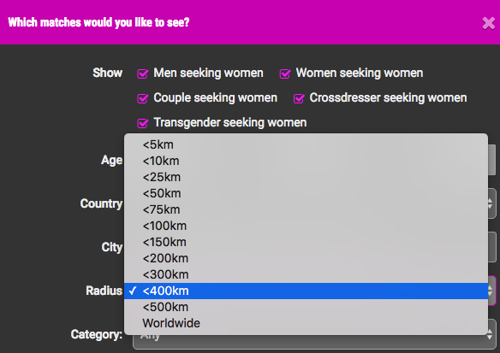Toggle Crossdresser seeking women checkbox
Screen dimensions: 500x353
click(299, 98)
